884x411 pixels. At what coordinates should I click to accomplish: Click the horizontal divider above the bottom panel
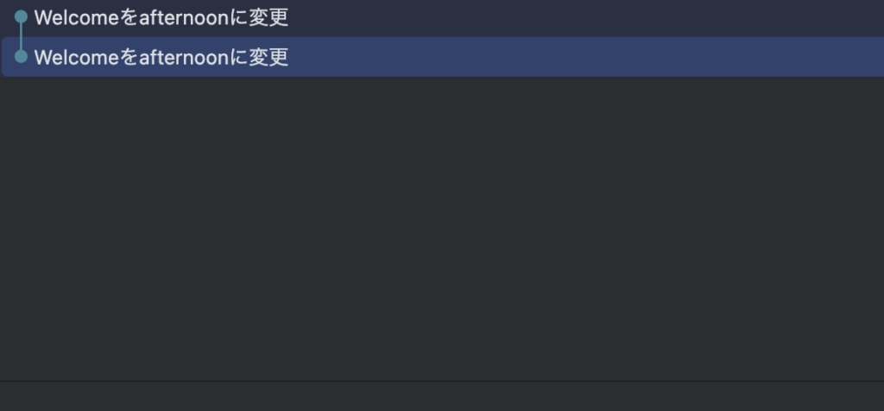point(442,381)
